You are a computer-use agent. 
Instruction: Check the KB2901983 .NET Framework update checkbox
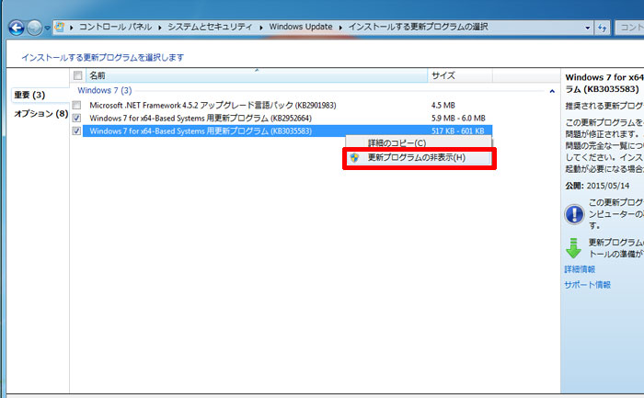[x=76, y=106]
